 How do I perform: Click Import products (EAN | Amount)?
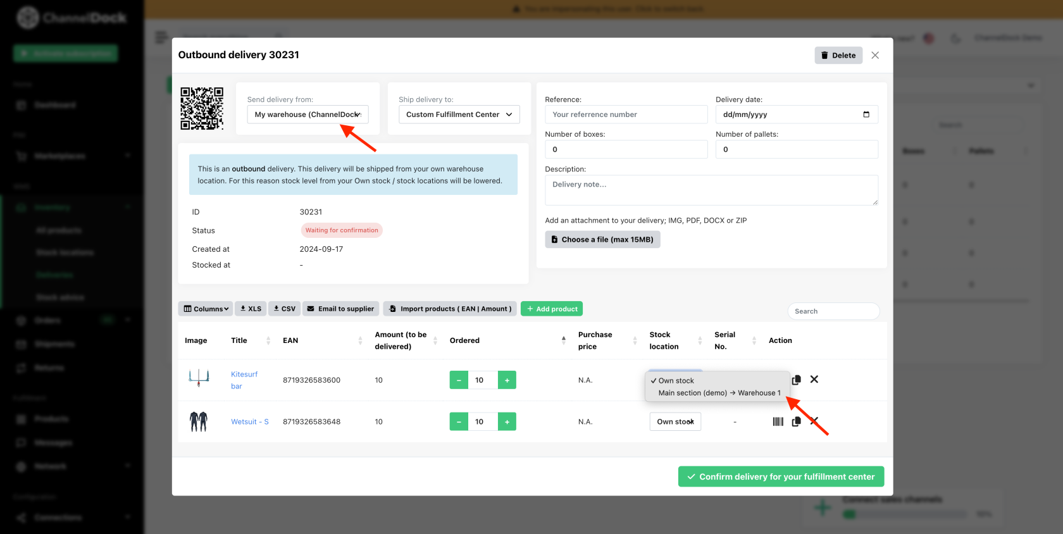click(450, 309)
